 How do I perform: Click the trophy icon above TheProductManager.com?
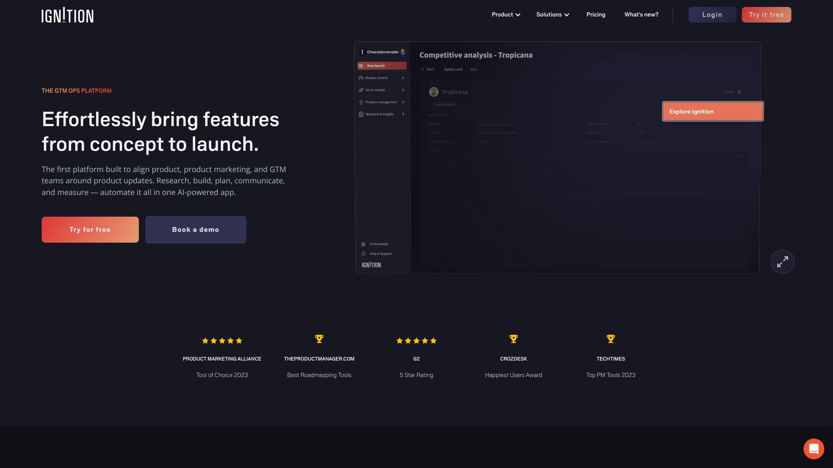click(319, 339)
